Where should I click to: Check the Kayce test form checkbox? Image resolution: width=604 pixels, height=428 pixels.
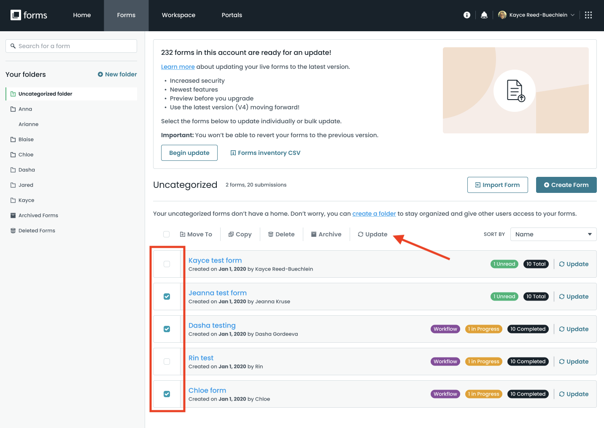tap(167, 264)
